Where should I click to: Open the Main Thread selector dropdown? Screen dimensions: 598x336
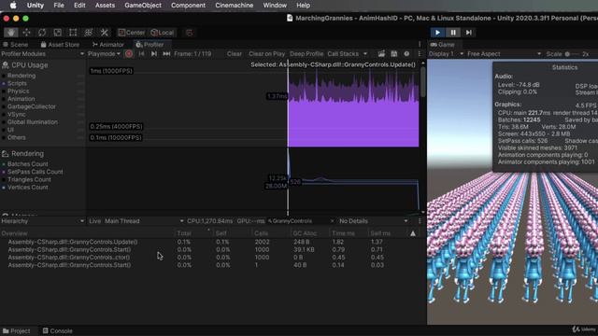pyautogui.click(x=143, y=221)
